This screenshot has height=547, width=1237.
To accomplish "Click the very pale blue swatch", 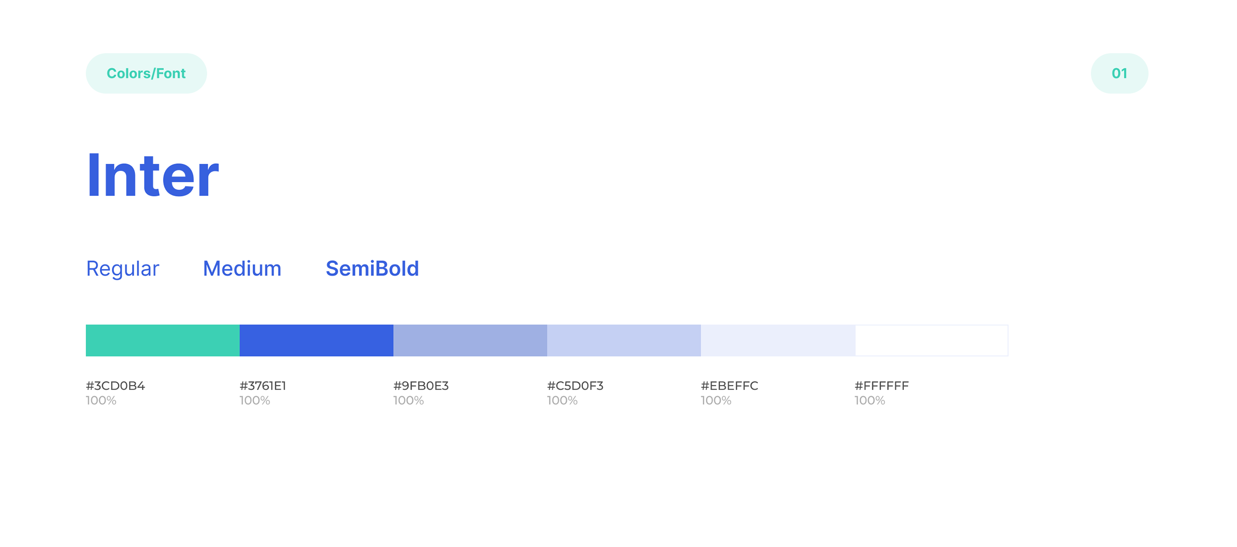I will pyautogui.click(x=778, y=340).
